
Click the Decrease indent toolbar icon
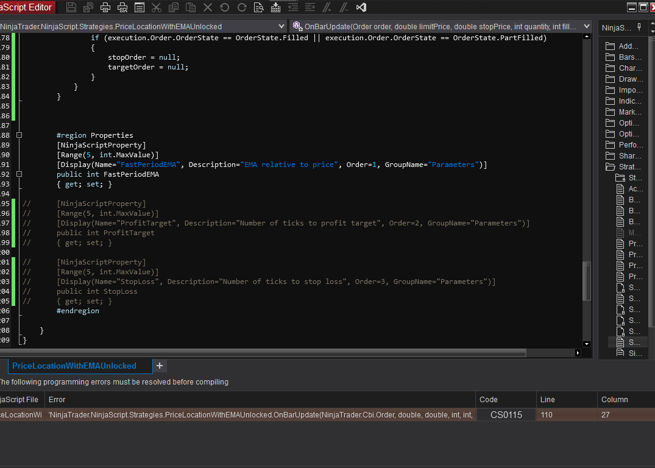[293, 8]
